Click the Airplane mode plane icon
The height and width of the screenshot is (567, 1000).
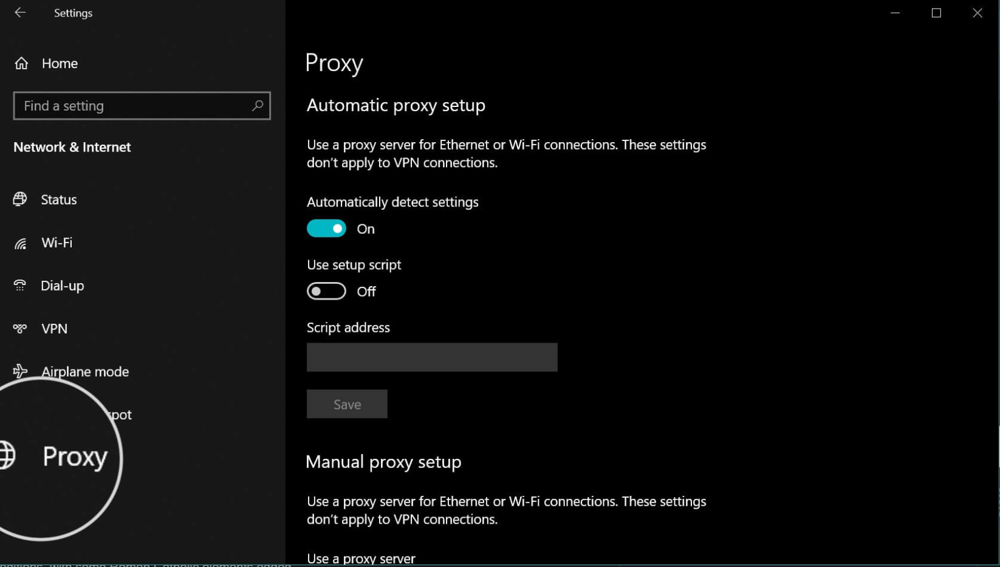[20, 371]
